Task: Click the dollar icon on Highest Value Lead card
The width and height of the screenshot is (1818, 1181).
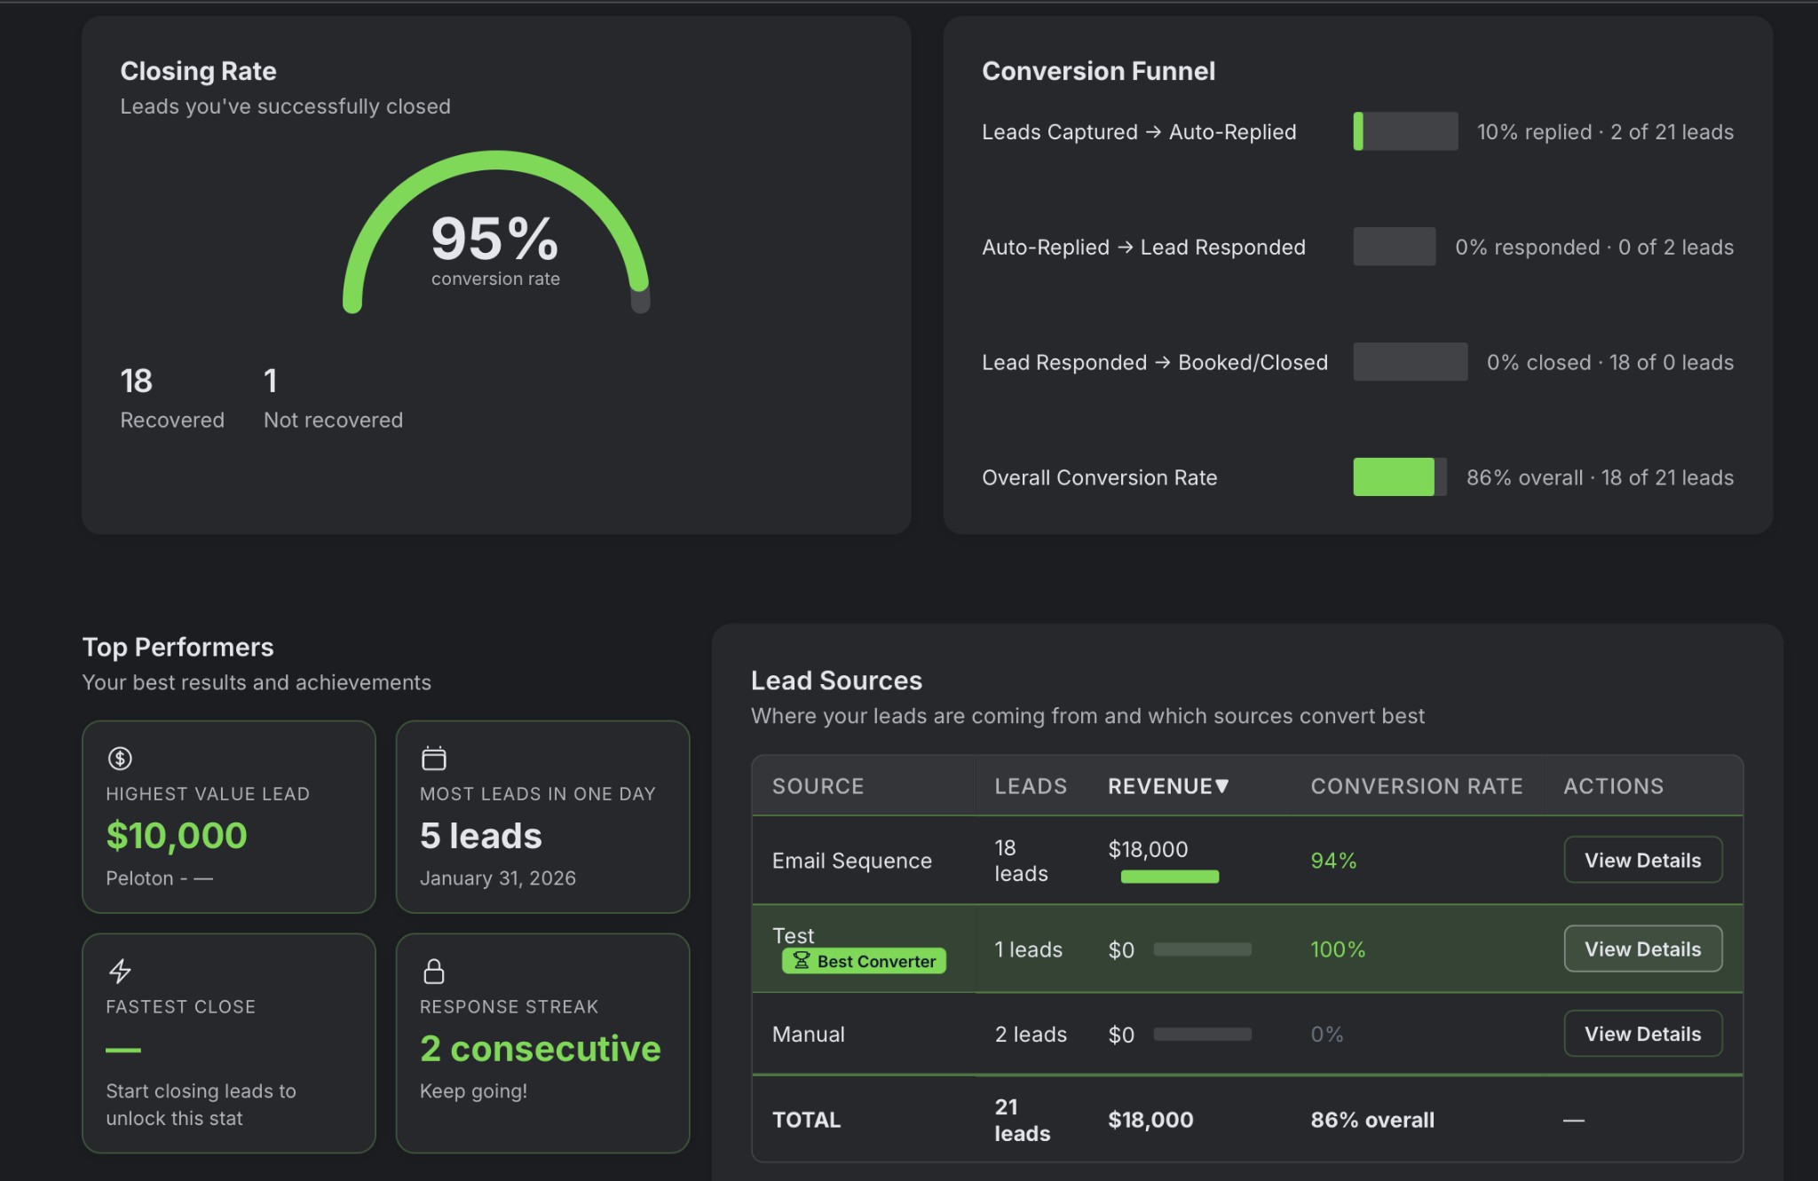Action: (x=119, y=758)
